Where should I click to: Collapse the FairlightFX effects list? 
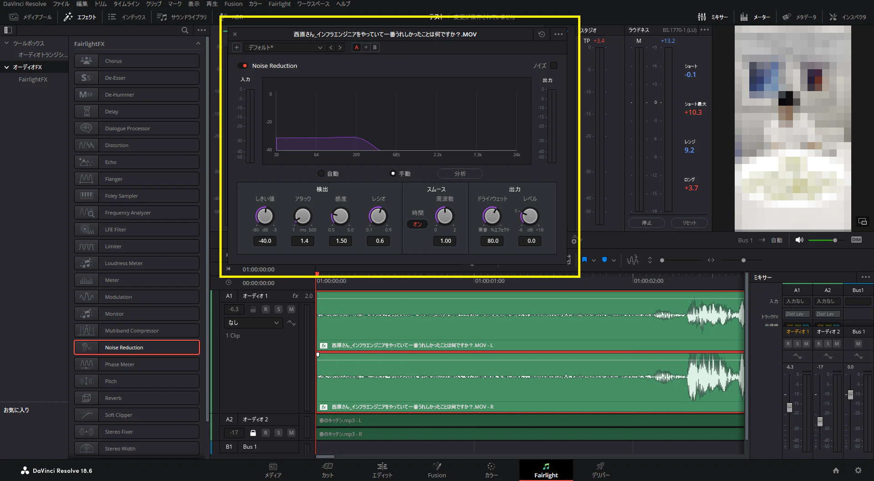pyautogui.click(x=198, y=44)
